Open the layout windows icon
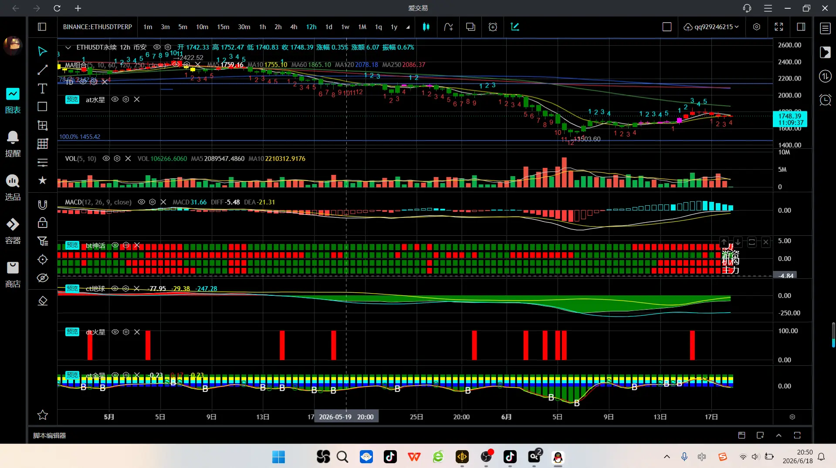836x468 pixels. tap(470, 27)
